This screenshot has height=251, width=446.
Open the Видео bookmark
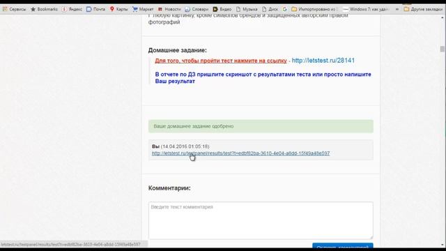[x=222, y=9]
